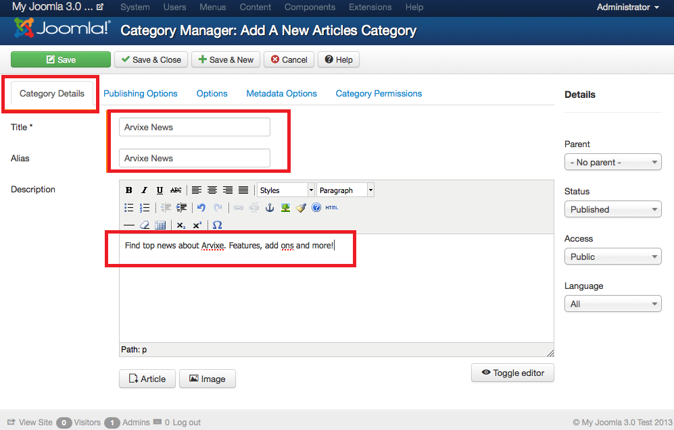
Task: Open the Status dropdown set to Published
Action: point(612,209)
